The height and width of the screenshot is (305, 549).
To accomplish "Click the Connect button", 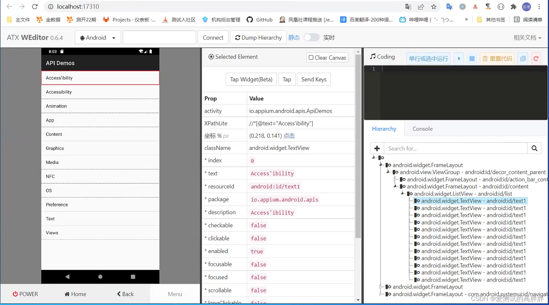I will (x=213, y=37).
